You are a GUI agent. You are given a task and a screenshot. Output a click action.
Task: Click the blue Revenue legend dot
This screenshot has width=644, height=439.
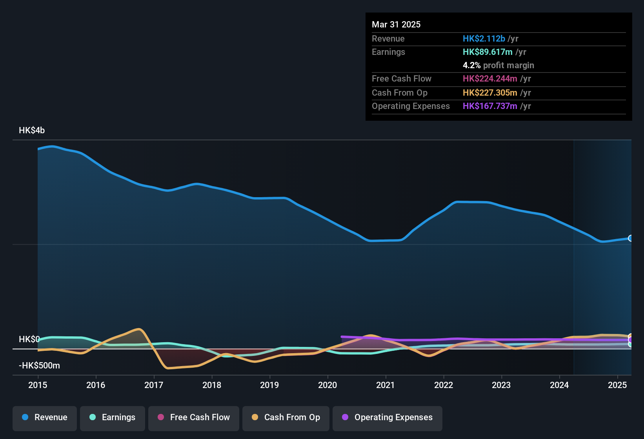25,417
